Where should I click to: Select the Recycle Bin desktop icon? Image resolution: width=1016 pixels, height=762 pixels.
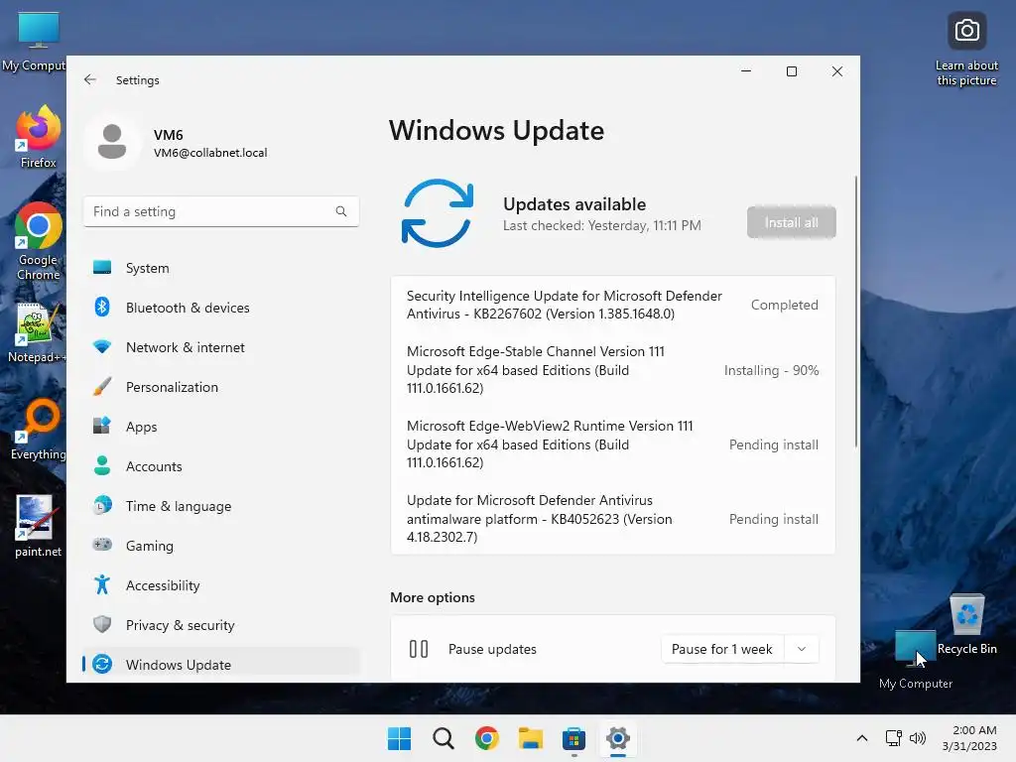click(966, 624)
